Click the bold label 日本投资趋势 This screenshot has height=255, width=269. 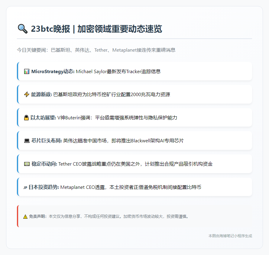point(44,187)
